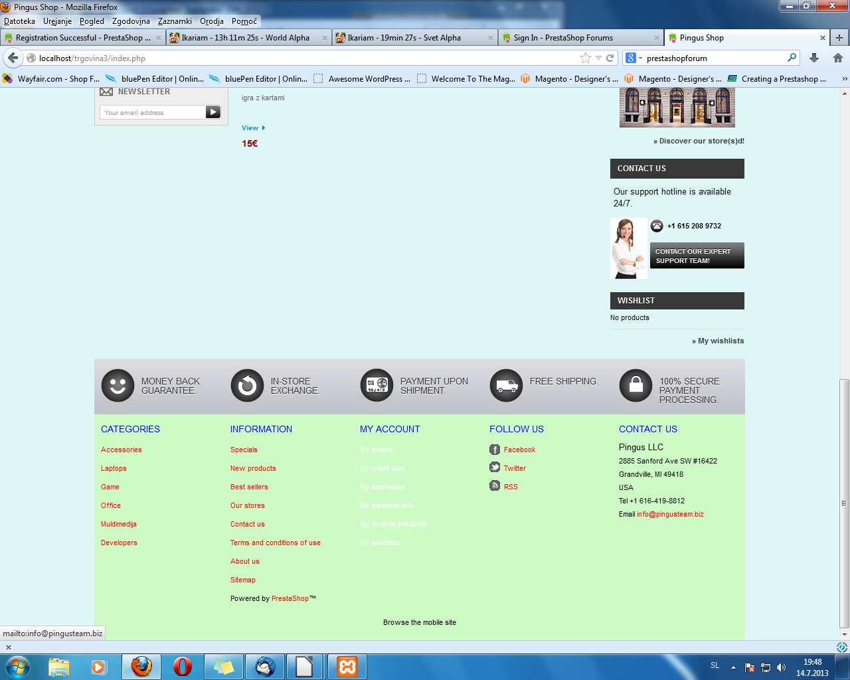Reload the page with refresh icon
The image size is (850, 680).
point(610,58)
